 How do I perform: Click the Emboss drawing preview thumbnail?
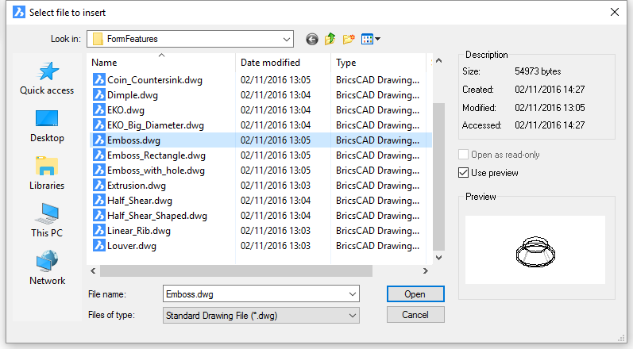(535, 251)
